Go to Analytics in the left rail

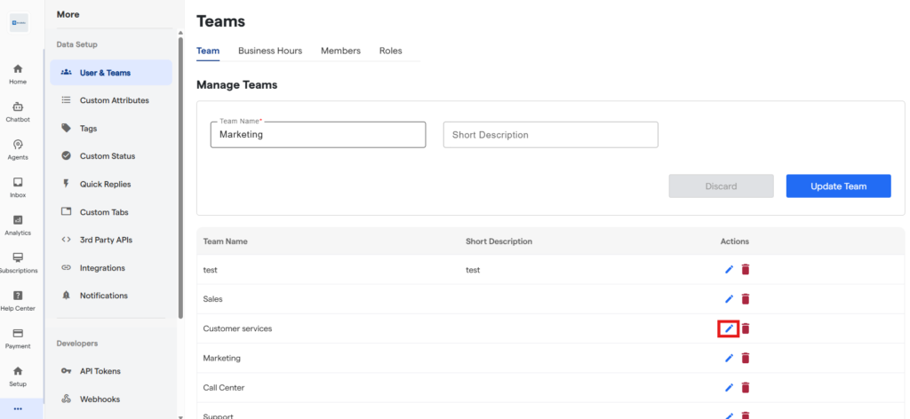point(18,225)
